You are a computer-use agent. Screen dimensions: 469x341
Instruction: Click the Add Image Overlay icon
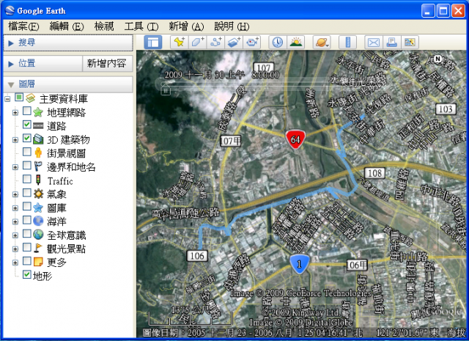tap(234, 43)
